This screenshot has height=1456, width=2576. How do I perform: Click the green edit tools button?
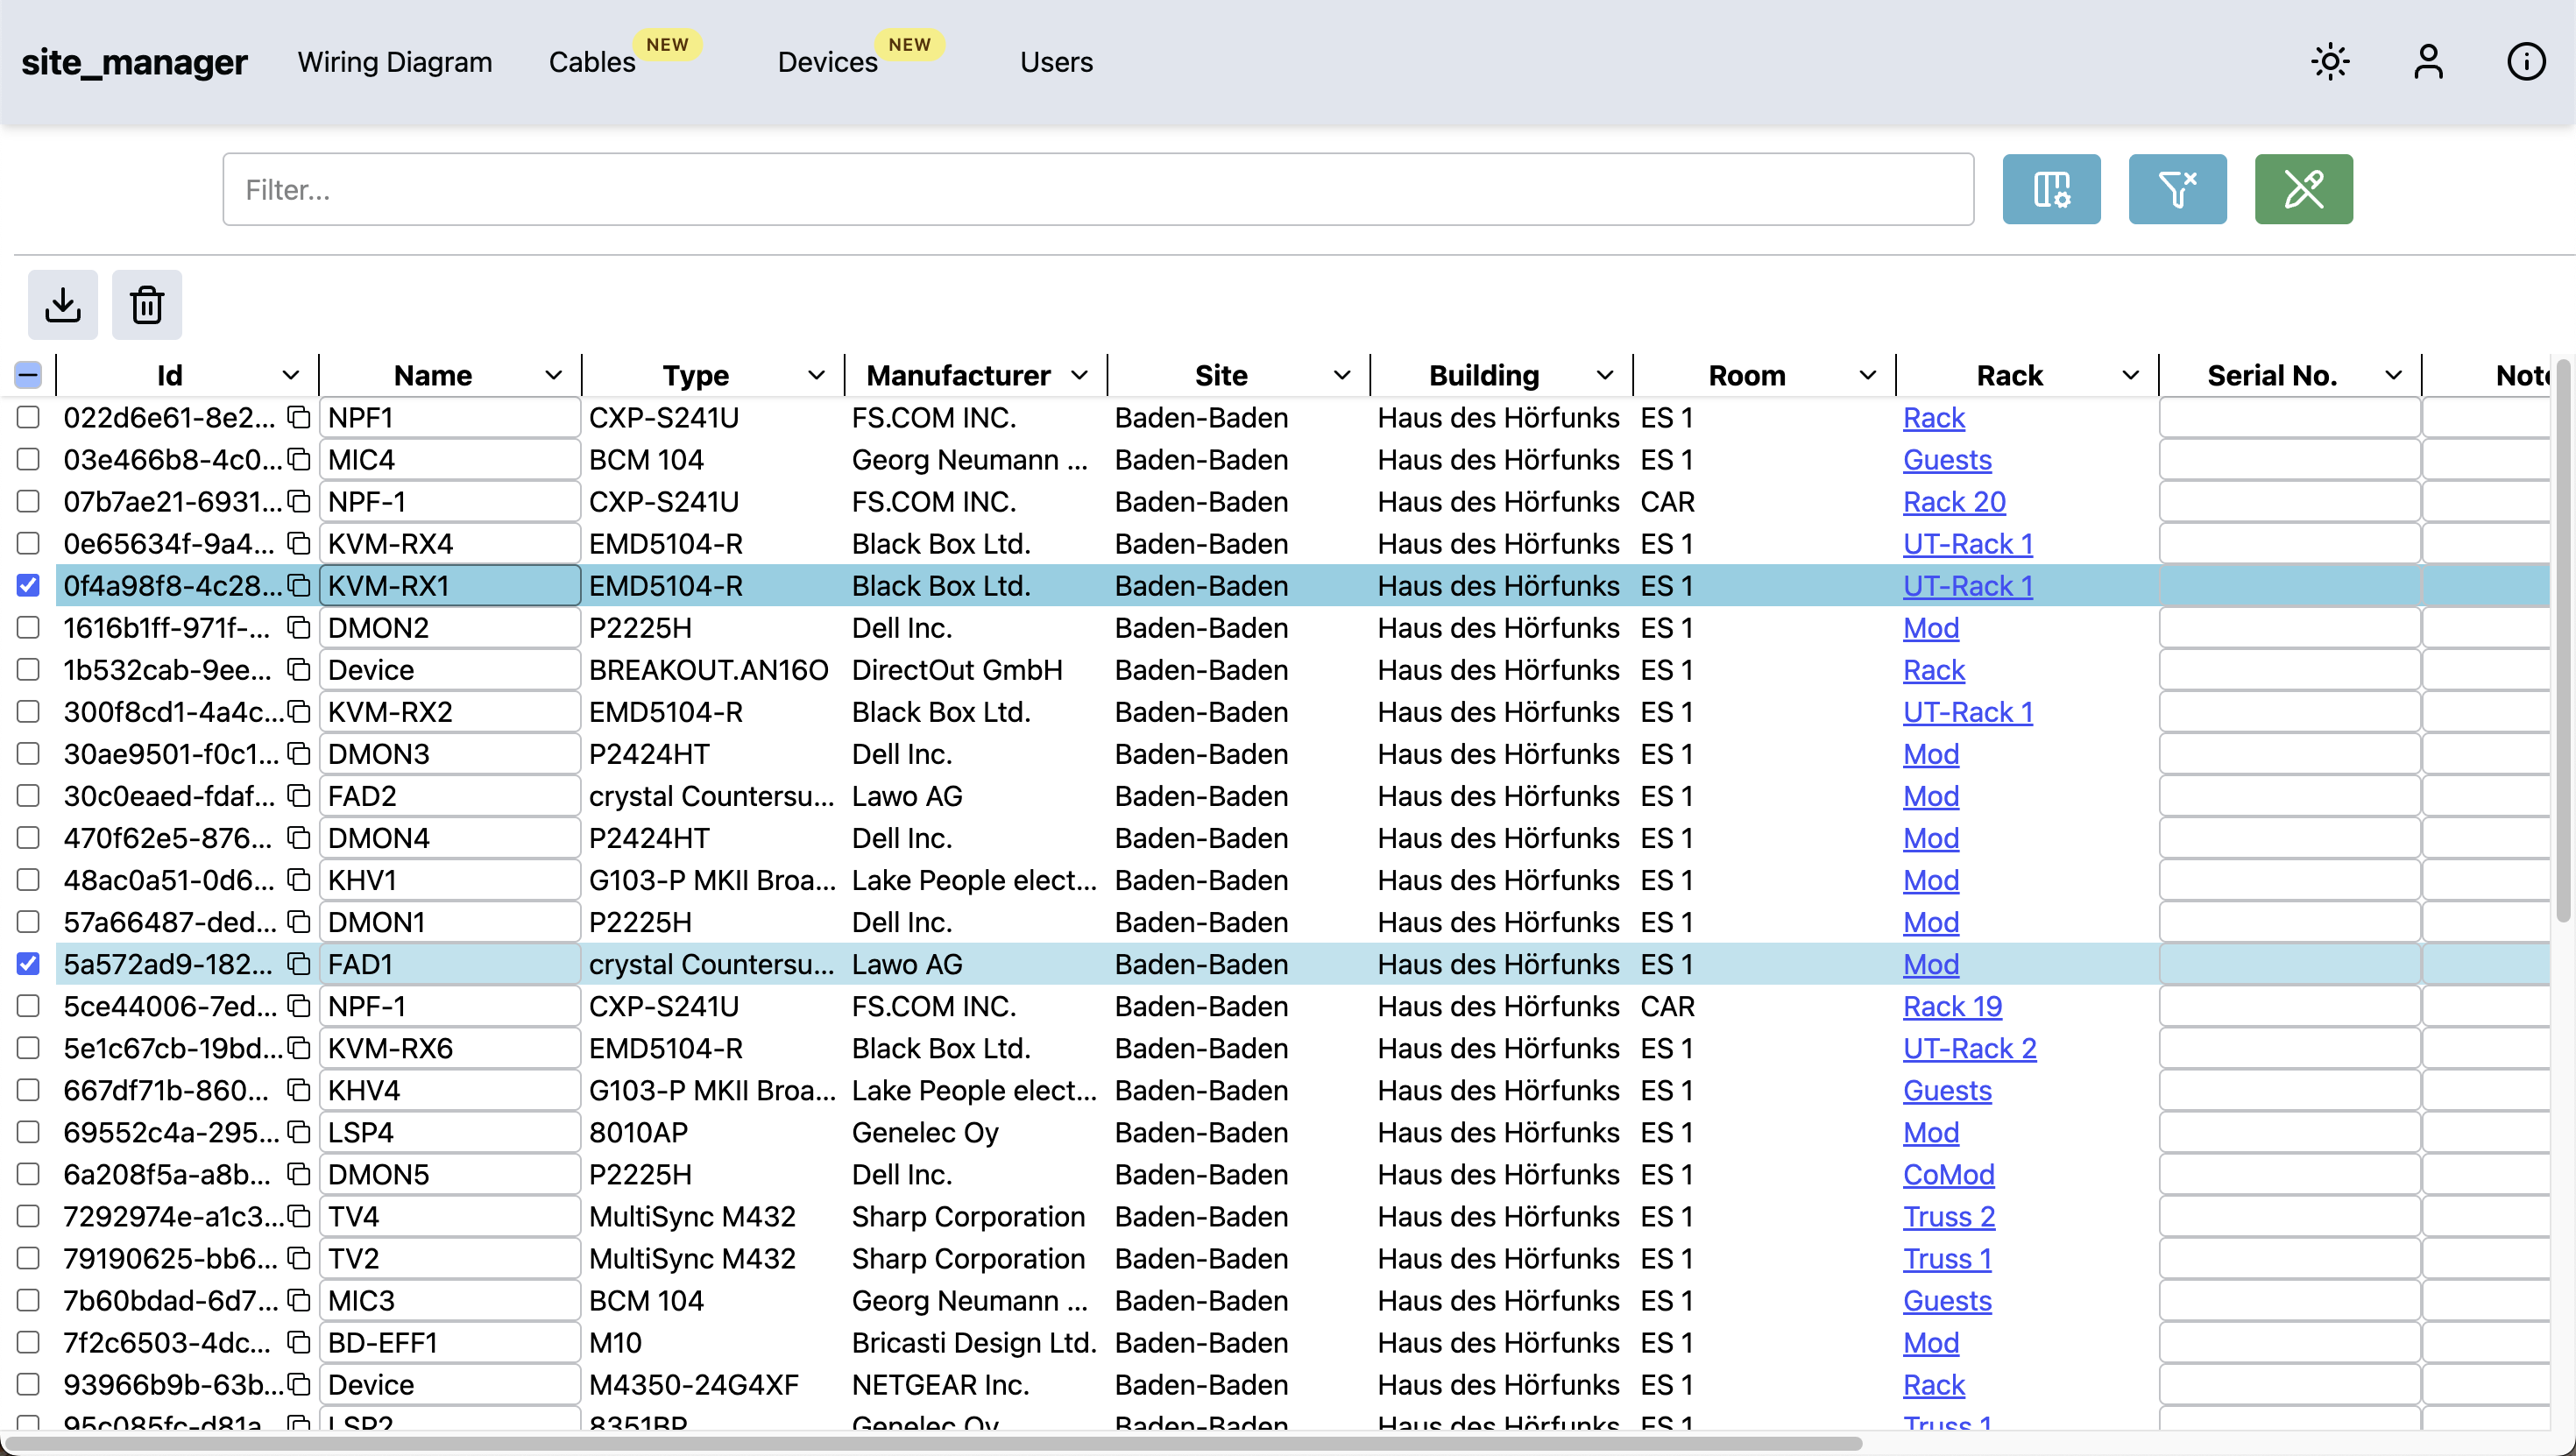[2303, 189]
